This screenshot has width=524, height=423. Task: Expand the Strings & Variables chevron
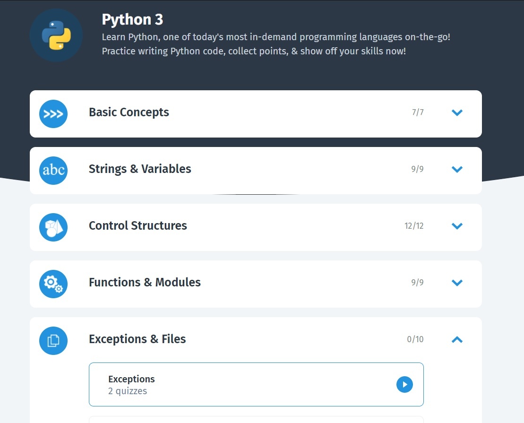click(x=457, y=169)
